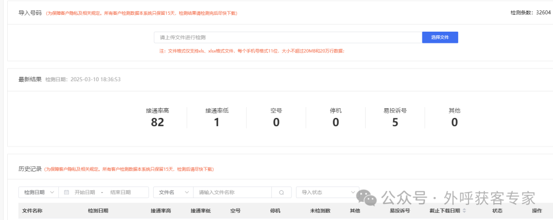The image size is (553, 220).
Task: Click the 空号 statistic value
Action: click(x=276, y=122)
